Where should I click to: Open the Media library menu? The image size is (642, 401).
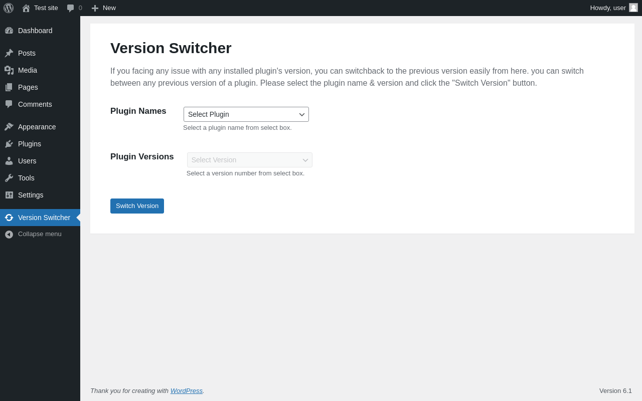click(40, 70)
